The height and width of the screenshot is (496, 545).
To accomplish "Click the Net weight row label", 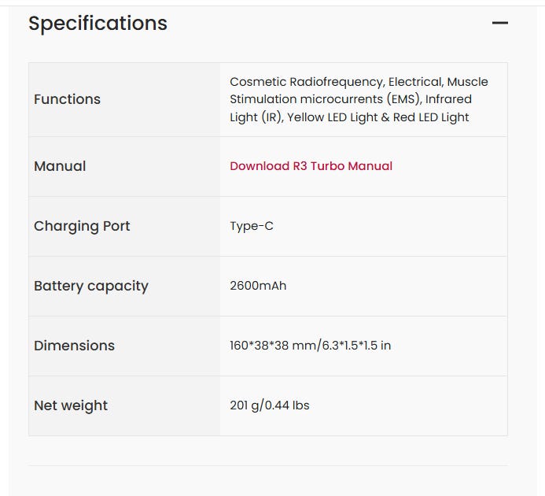I will point(71,405).
